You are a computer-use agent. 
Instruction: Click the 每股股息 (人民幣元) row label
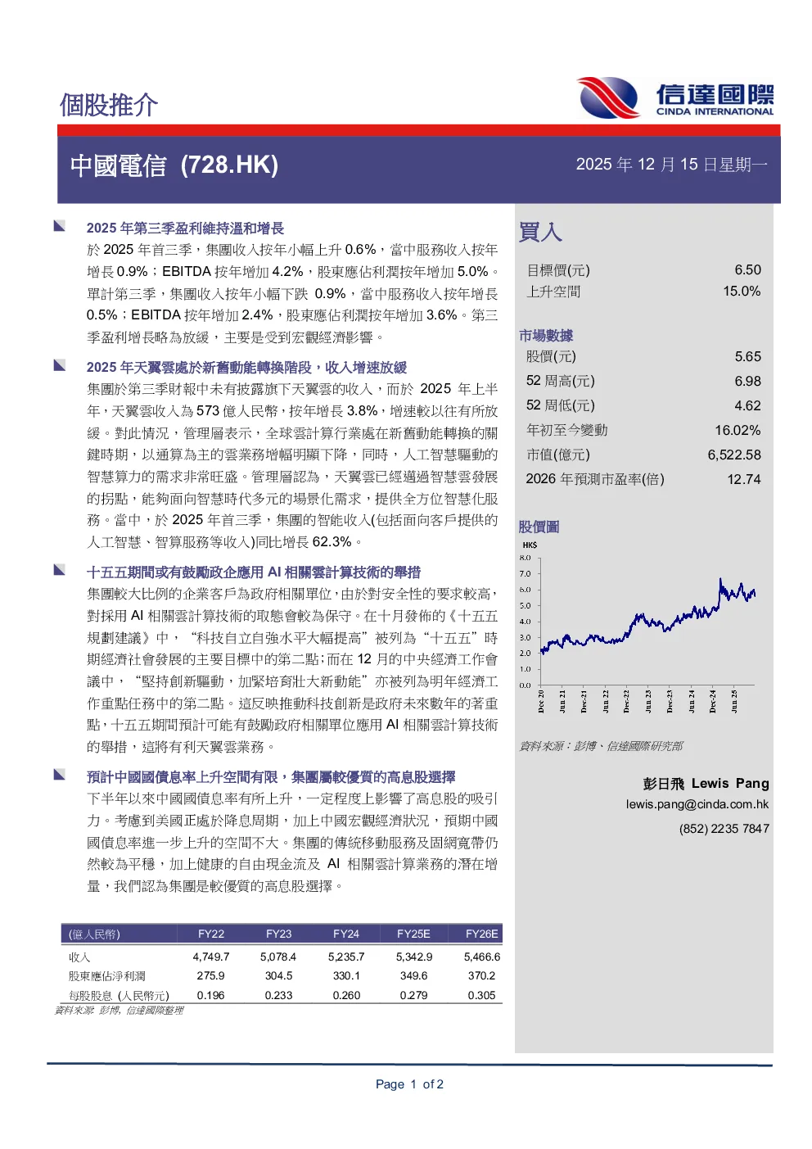coord(119,996)
